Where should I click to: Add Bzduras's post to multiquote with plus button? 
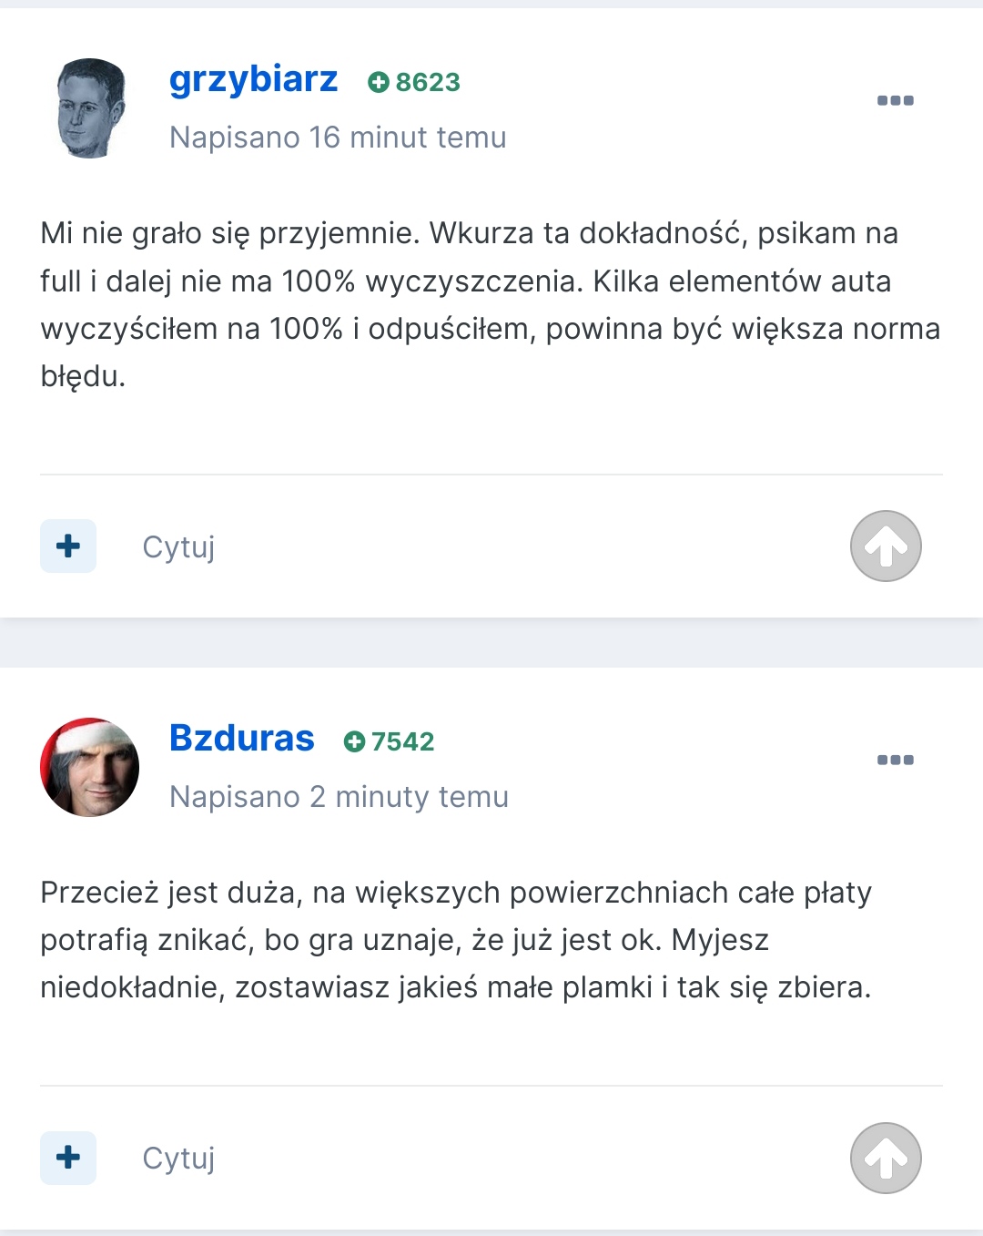68,1158
